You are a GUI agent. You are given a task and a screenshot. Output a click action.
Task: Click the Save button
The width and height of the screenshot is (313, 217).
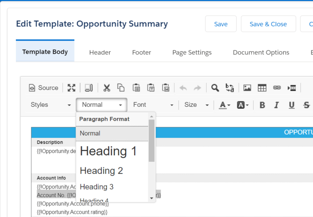[x=220, y=24]
